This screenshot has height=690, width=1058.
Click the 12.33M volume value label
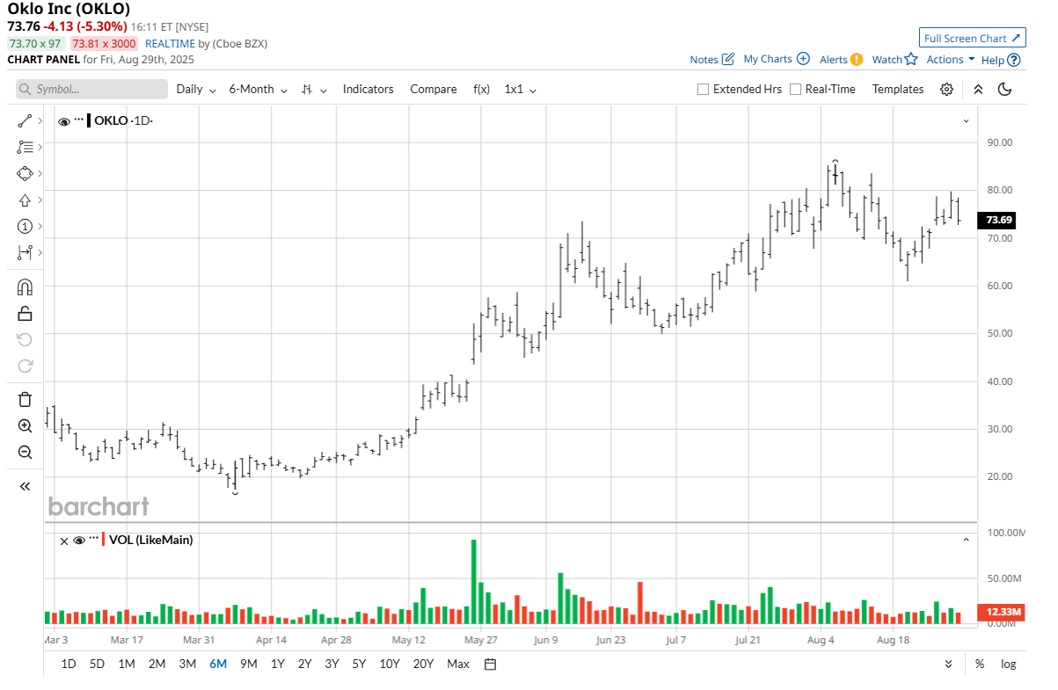click(1002, 611)
